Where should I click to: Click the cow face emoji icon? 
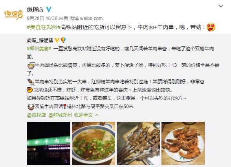click(x=31, y=106)
